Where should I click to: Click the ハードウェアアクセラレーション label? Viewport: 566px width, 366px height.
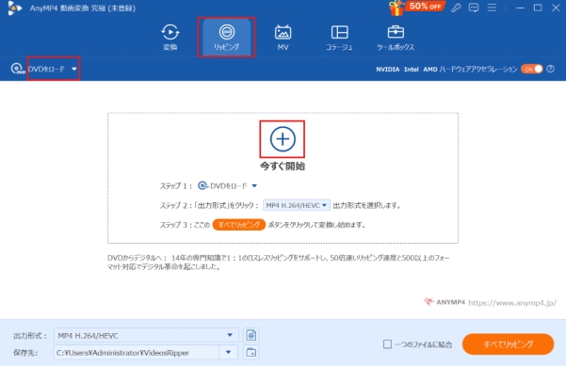pyautogui.click(x=478, y=70)
